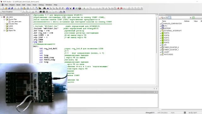Close the Project panel
Viewport: 202px width, 114px height.
pyautogui.click(x=27, y=15)
